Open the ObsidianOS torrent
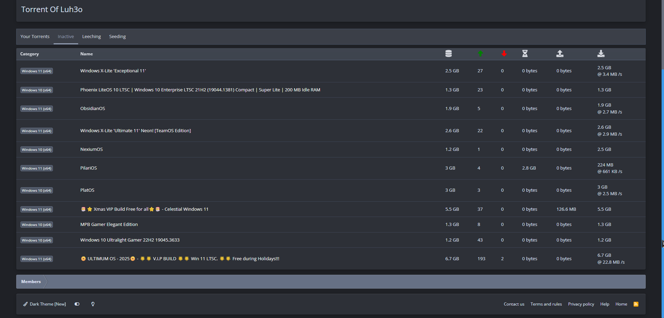 coord(93,109)
